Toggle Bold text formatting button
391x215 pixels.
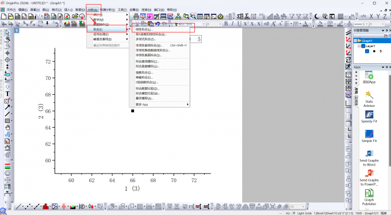pos(226,24)
